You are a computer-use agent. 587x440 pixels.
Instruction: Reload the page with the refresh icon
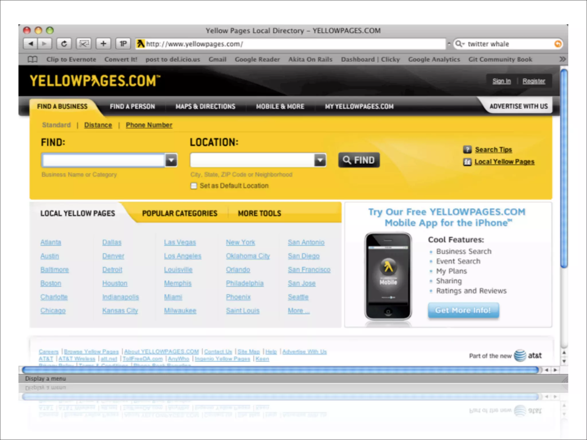pos(64,44)
